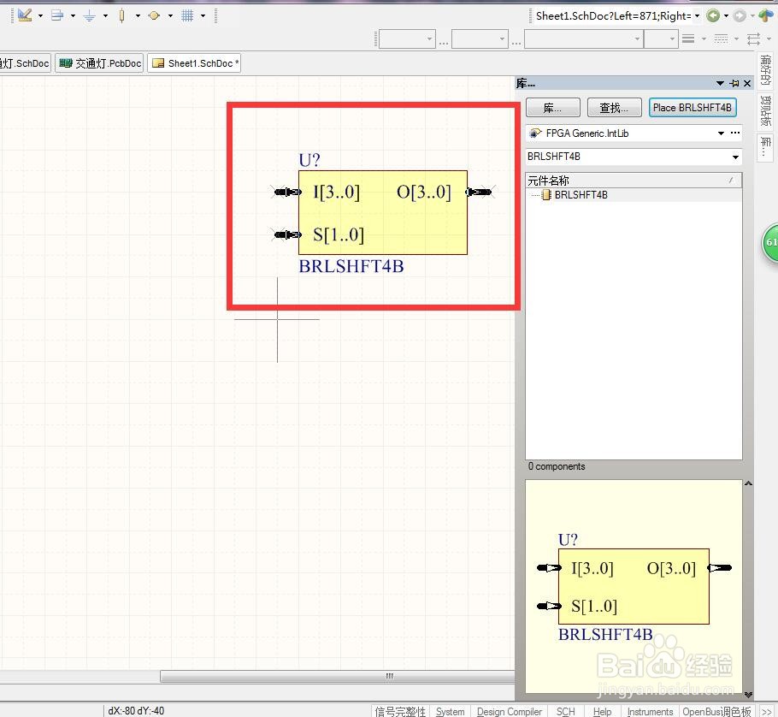The image size is (778, 717).
Task: Pin the Libraries panel
Action: [735, 83]
